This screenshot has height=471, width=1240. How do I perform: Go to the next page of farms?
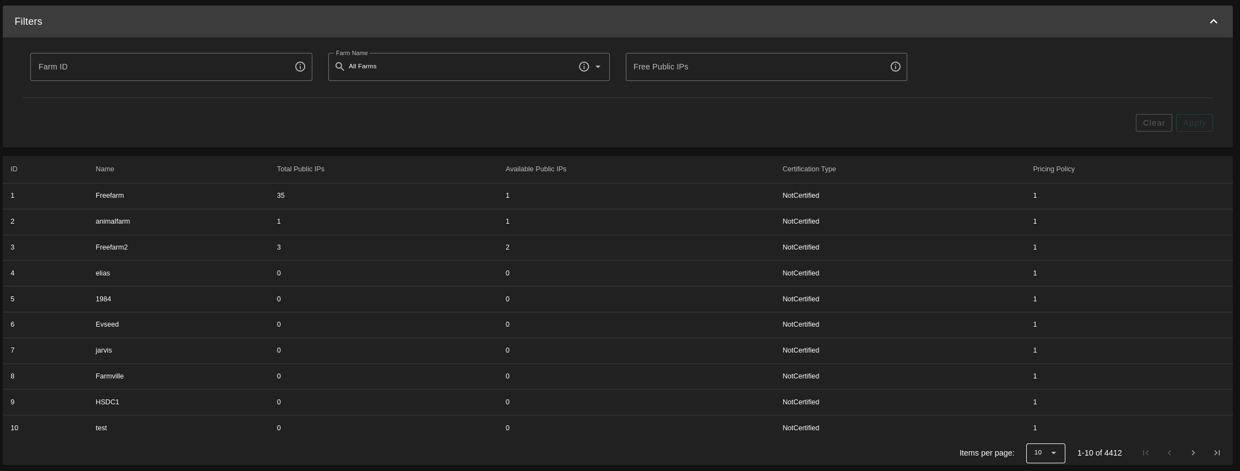click(x=1193, y=453)
